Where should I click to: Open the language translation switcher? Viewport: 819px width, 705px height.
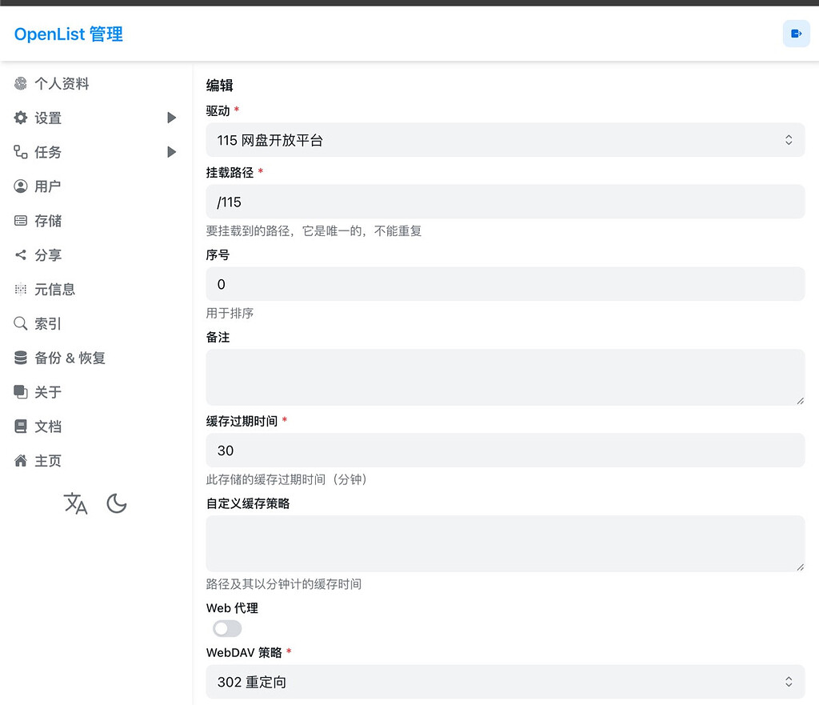click(76, 504)
